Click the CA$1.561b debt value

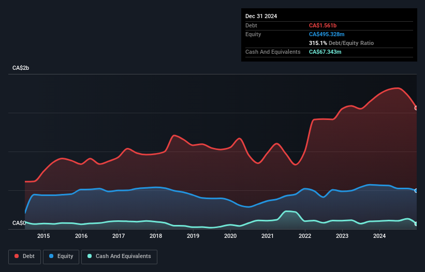tap(323, 25)
